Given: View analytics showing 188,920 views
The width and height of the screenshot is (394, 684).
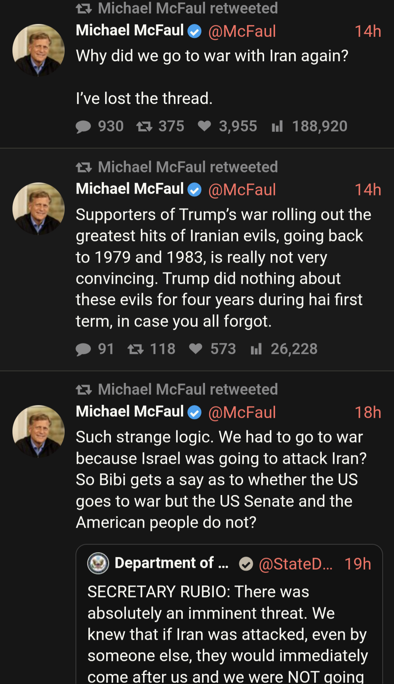Looking at the screenshot, I should click(277, 126).
